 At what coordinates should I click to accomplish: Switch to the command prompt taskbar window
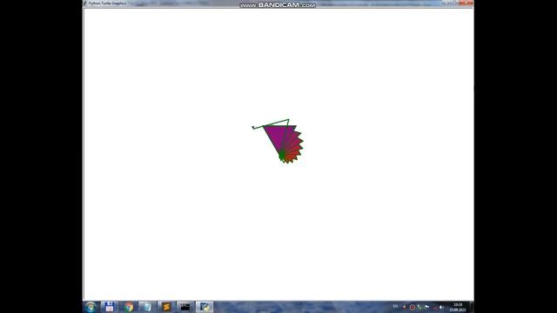tap(185, 307)
